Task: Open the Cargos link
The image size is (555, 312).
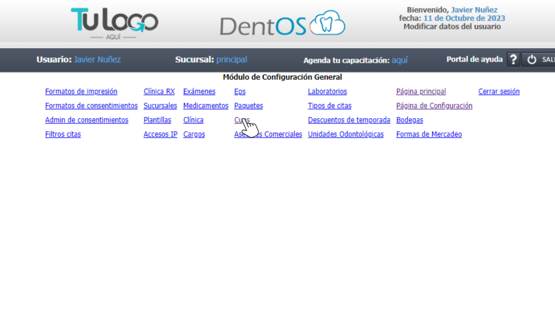Action: 194,134
